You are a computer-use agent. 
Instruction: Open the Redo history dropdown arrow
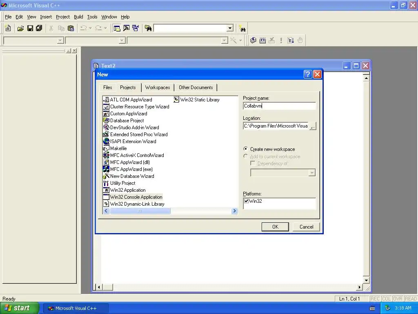pos(105,28)
